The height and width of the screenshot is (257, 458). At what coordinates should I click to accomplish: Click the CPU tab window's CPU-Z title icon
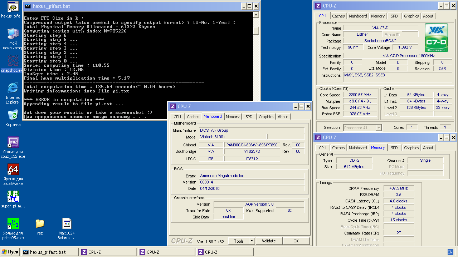[x=318, y=6]
